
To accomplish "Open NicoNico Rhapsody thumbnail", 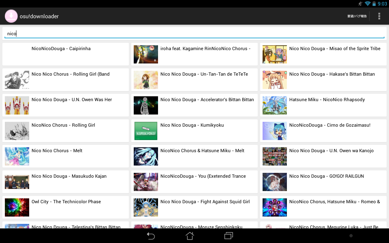I will [x=275, y=105].
